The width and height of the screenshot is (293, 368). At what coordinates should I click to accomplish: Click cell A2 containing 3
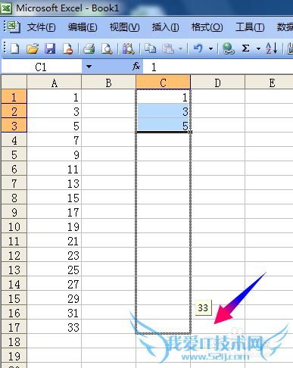click(x=55, y=111)
